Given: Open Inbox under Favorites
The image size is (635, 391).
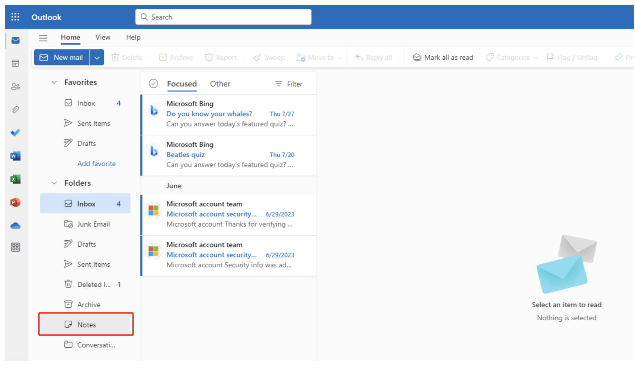Looking at the screenshot, I should click(85, 103).
